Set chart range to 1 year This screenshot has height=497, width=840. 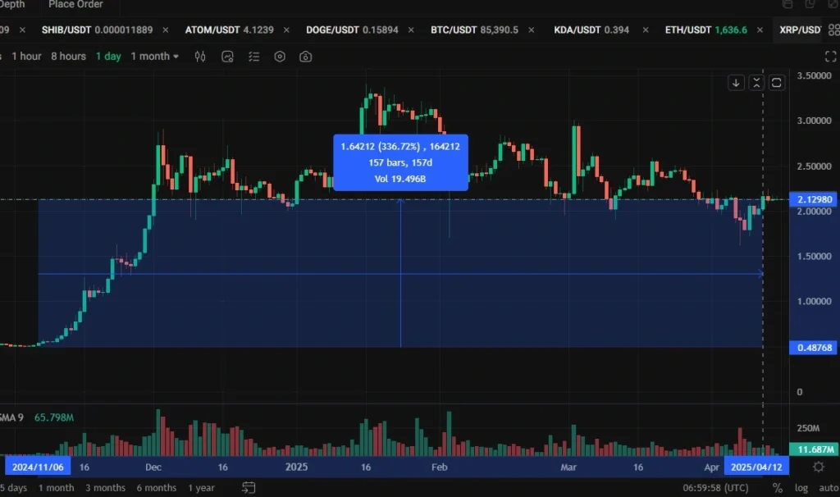(x=201, y=487)
